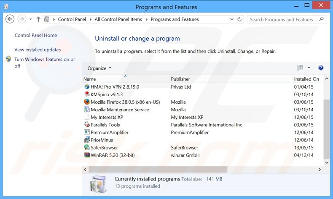Image resolution: width=333 pixels, height=199 pixels.
Task: Minimize the Programs and Features window
Action: pos(296,6)
